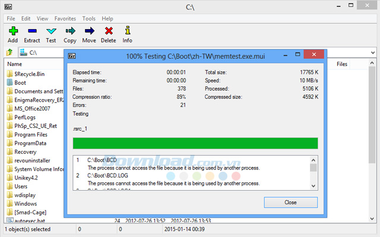Open the Info toolbar icon
The width and height of the screenshot is (380, 237).
point(128,30)
